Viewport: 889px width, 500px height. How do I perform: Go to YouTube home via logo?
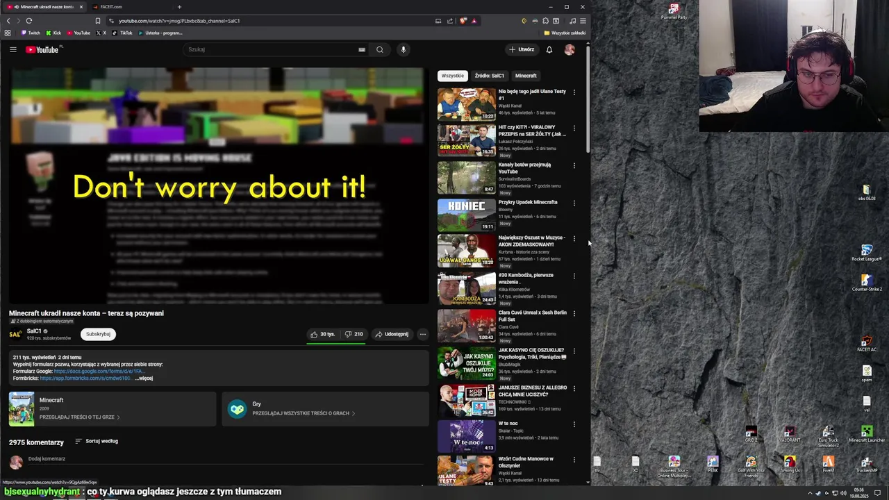(43, 49)
